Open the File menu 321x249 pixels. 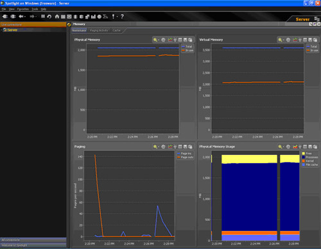pos(4,9)
